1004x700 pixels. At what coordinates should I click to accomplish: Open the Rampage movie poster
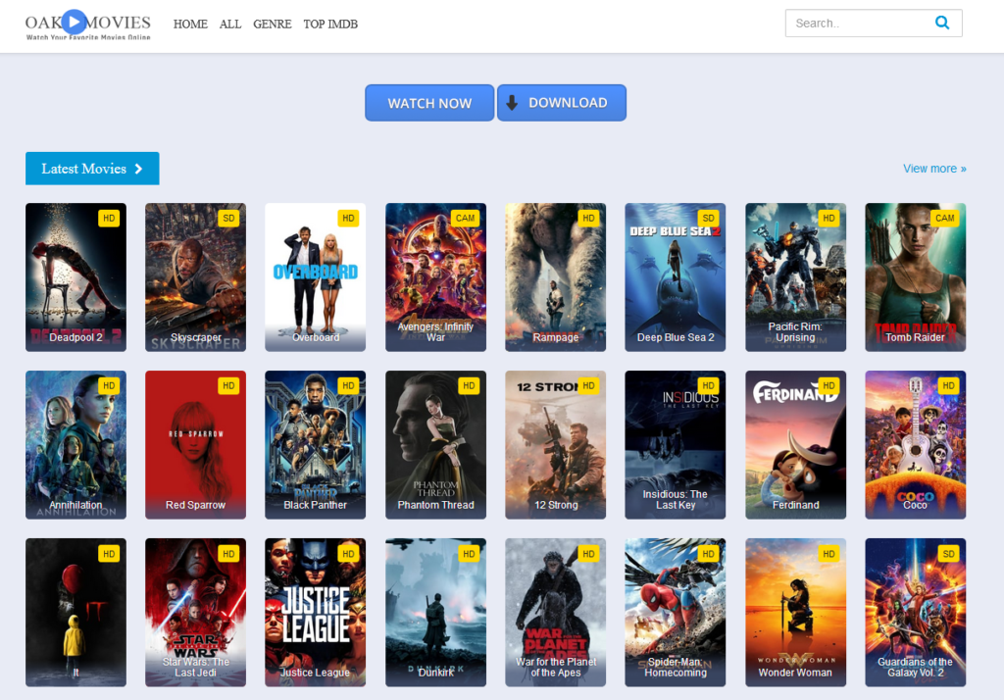pos(555,277)
